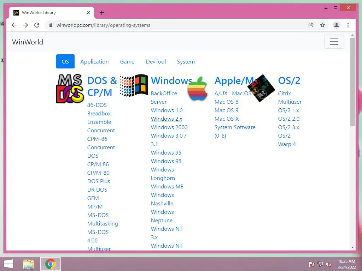Open the Chrome three-dot menu
Screen dimensions: 362x271
(x=348, y=25)
